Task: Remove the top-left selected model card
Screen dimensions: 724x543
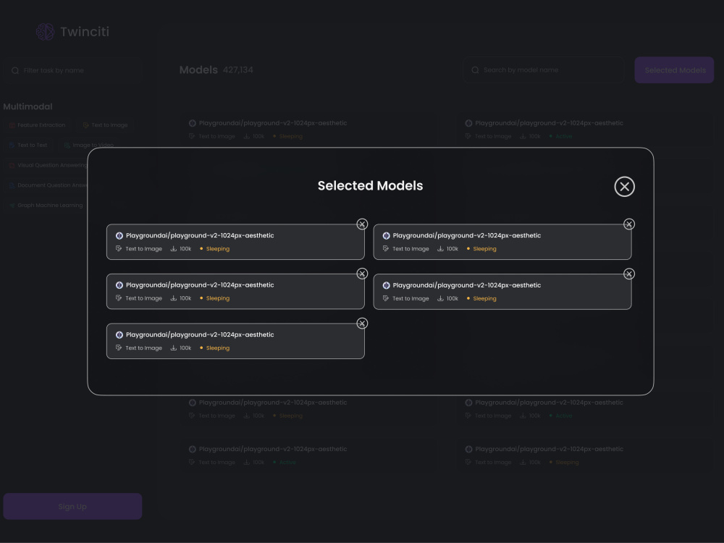Action: click(362, 224)
